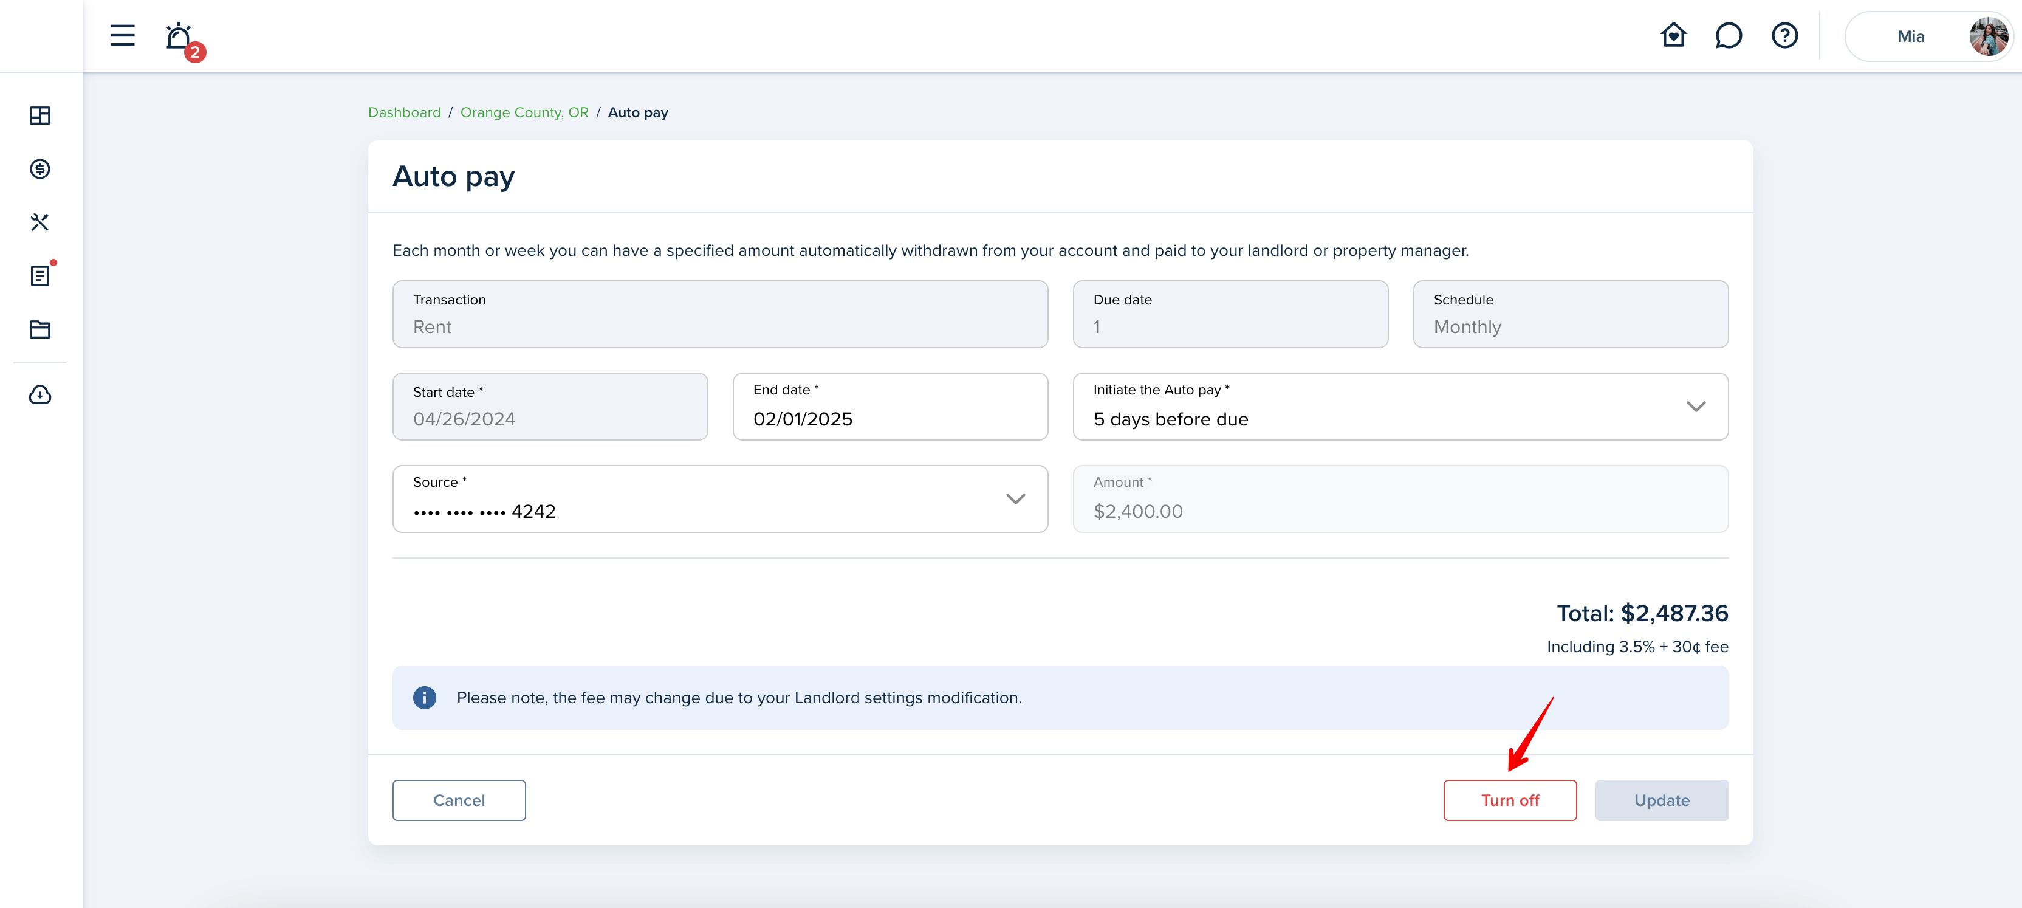Click the home property icon in header
Image resolution: width=2022 pixels, height=908 pixels.
1673,35
